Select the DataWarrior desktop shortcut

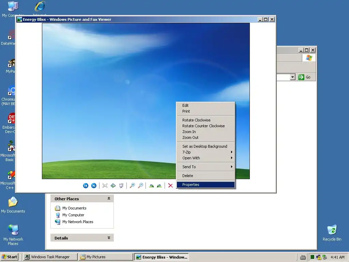(x=9, y=38)
